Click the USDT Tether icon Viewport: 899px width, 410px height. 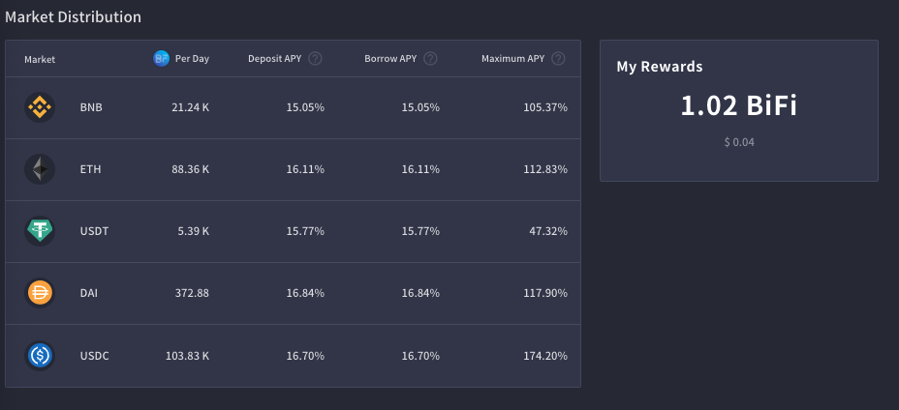pos(40,231)
